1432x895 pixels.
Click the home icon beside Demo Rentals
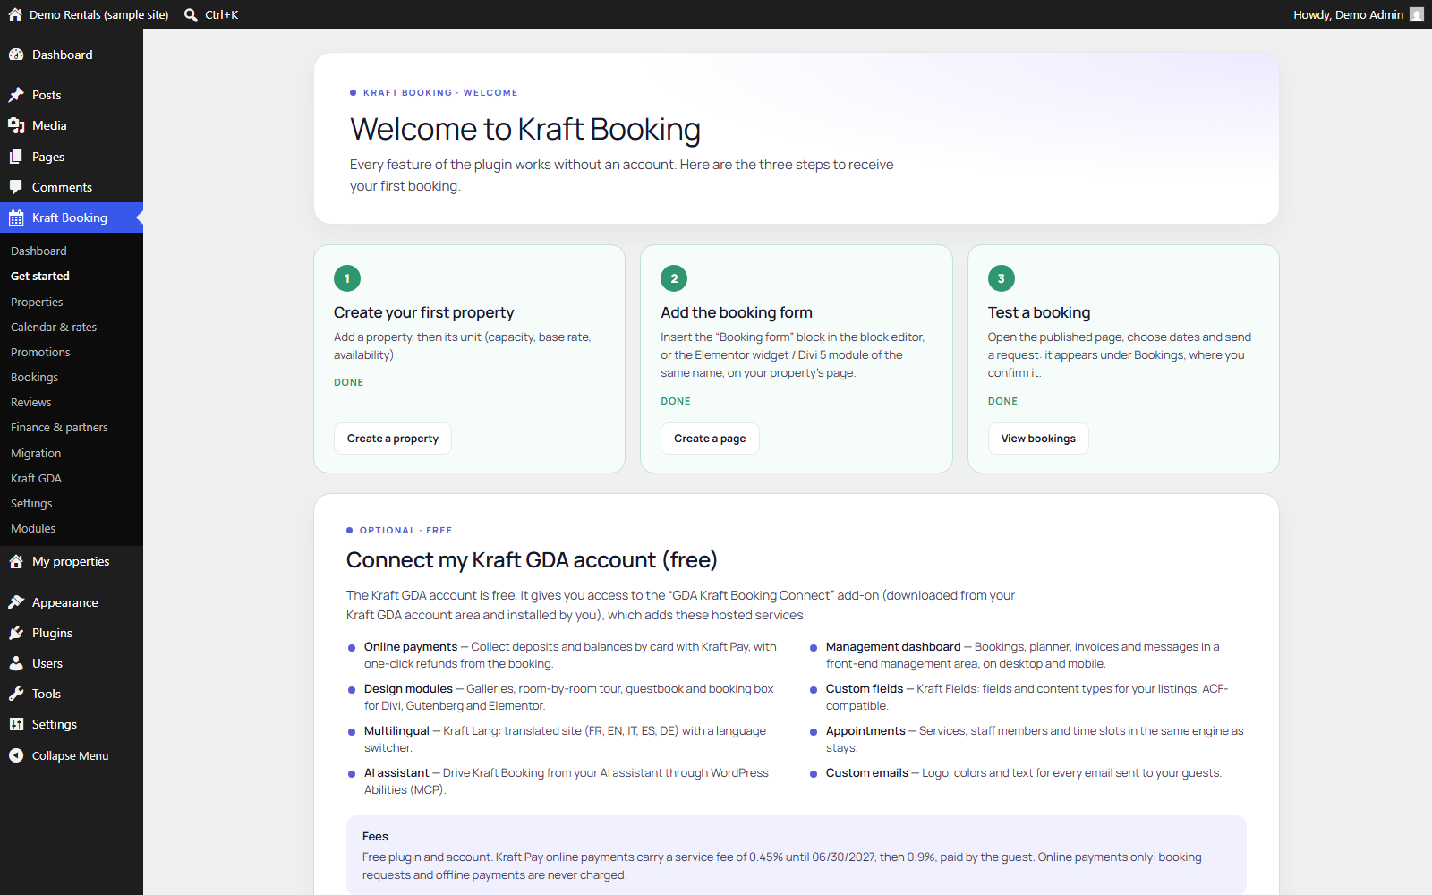[15, 14]
